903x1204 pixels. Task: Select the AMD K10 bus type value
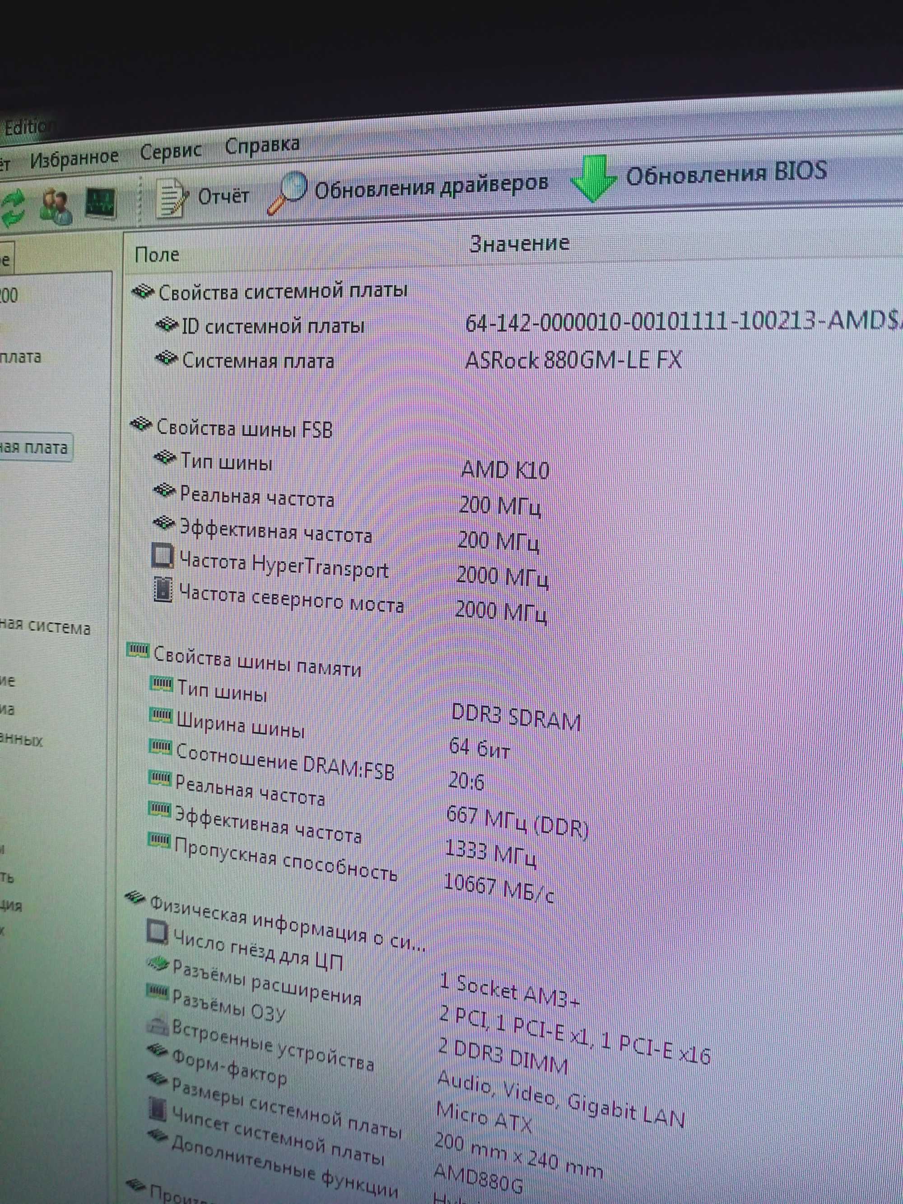point(505,470)
